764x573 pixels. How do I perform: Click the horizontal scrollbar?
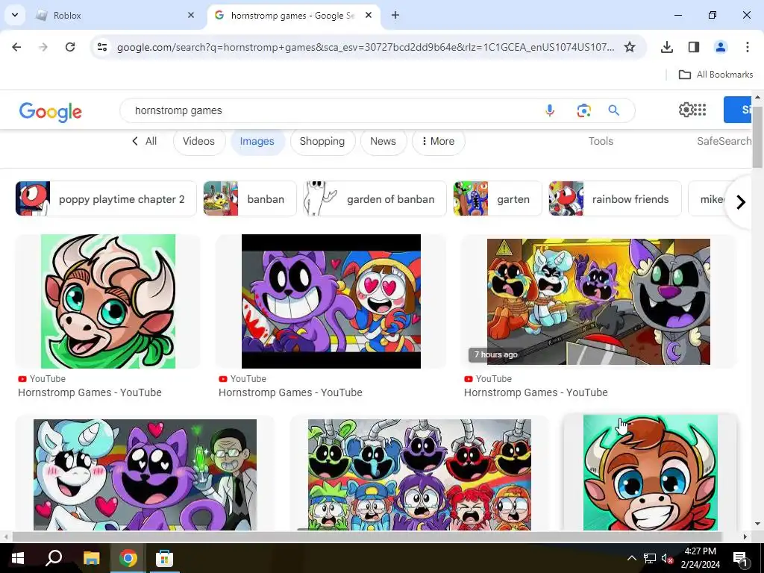pos(366,536)
